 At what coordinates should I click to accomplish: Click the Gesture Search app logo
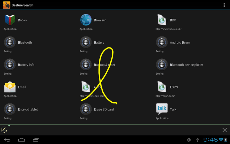click(x=7, y=5)
